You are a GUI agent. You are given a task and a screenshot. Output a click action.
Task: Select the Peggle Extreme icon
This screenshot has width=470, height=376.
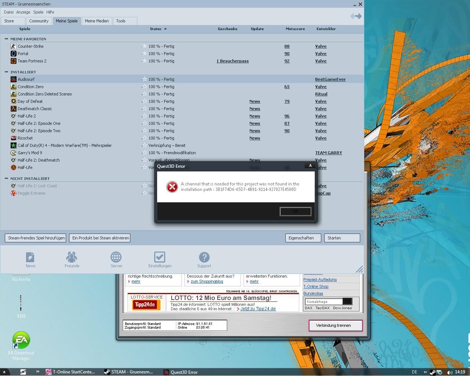point(14,193)
